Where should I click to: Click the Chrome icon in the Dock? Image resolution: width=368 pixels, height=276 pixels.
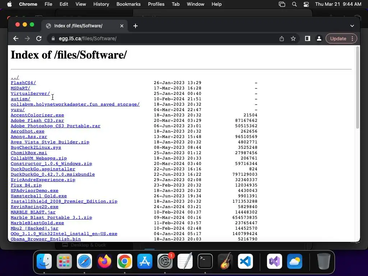[x=125, y=261]
